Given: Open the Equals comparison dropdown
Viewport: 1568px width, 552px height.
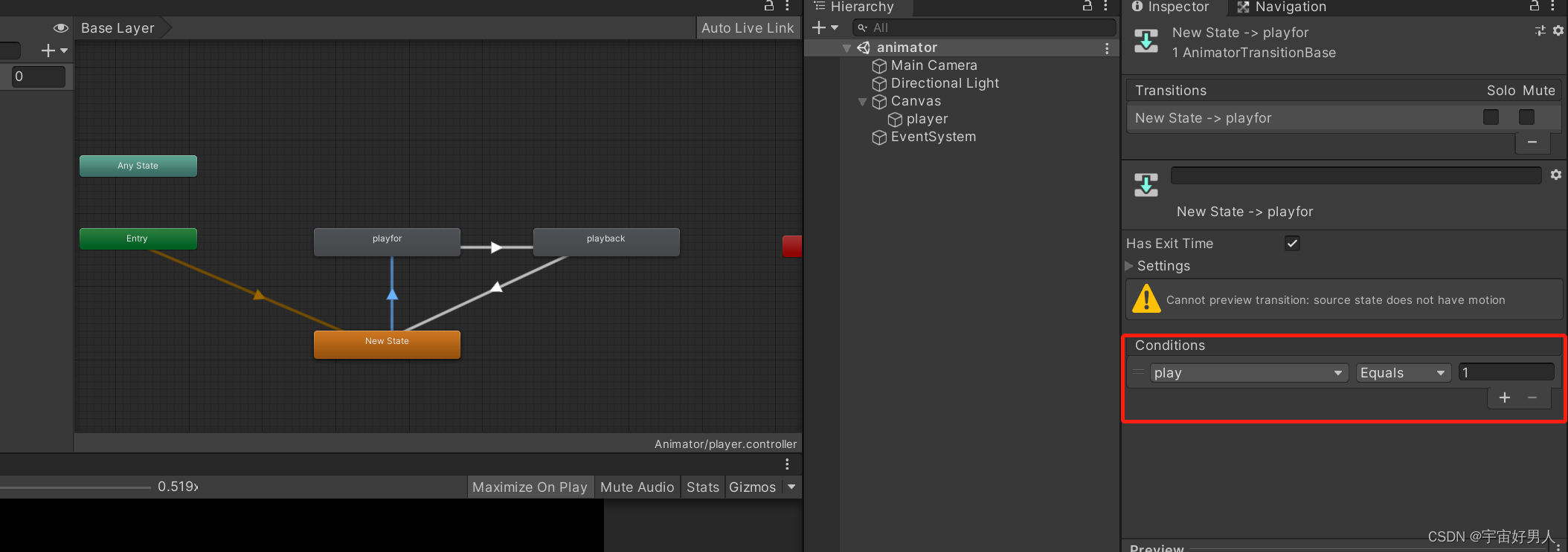Looking at the screenshot, I should coord(1404,373).
